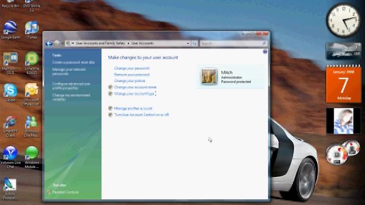Screen dimensions: 365x205
Task: Open Volusion Live Chat desktop shortcut
Action: (10, 157)
